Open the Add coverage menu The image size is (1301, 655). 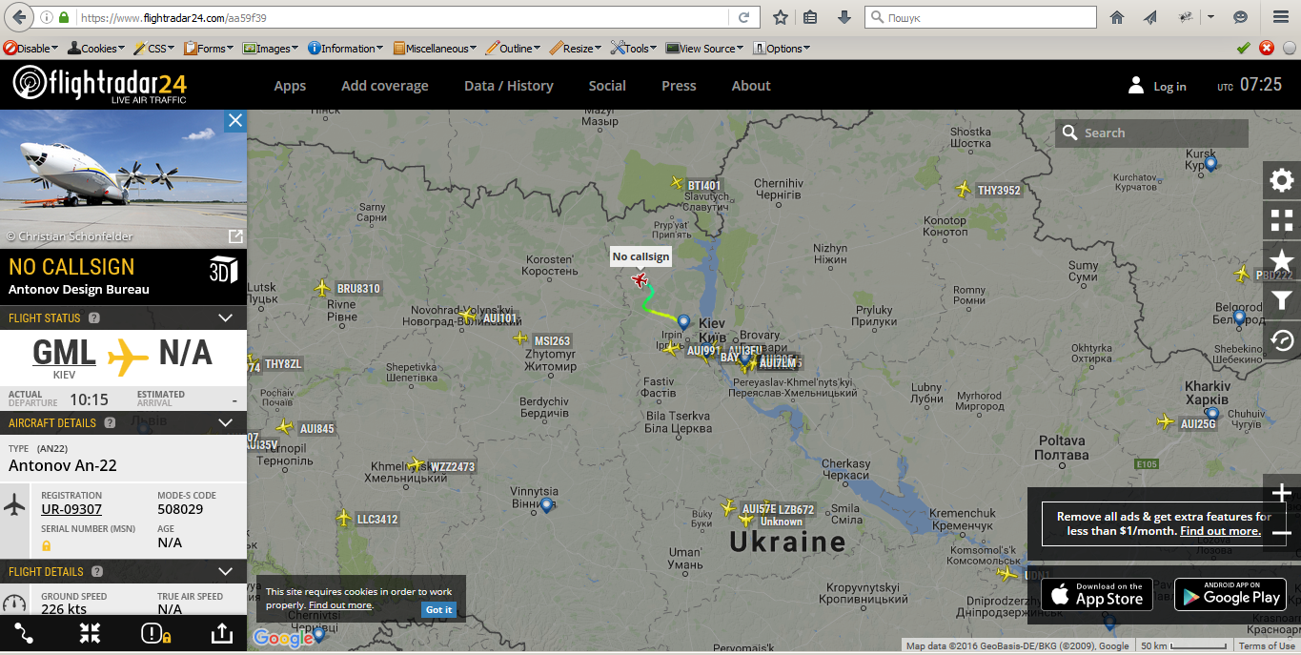(x=385, y=86)
